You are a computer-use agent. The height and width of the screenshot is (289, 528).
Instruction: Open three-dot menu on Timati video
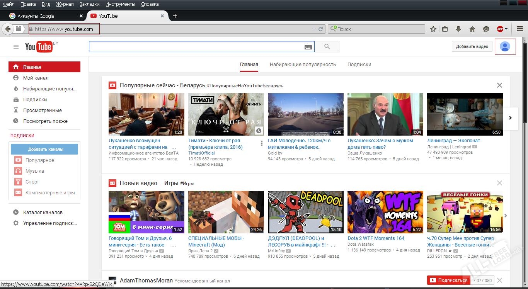click(262, 143)
